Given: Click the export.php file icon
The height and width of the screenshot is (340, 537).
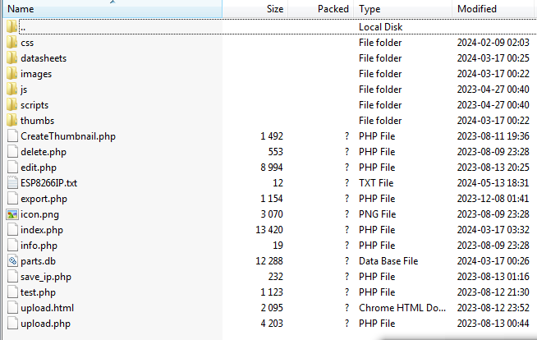Looking at the screenshot, I should [12, 199].
